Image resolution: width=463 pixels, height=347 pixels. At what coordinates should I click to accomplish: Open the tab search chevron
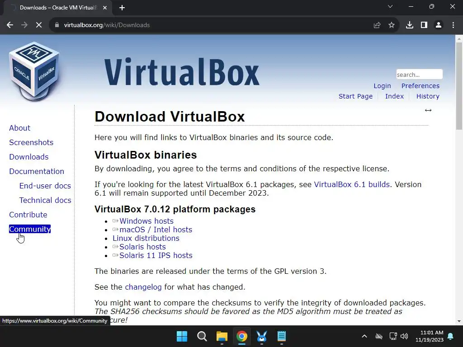(x=390, y=6)
